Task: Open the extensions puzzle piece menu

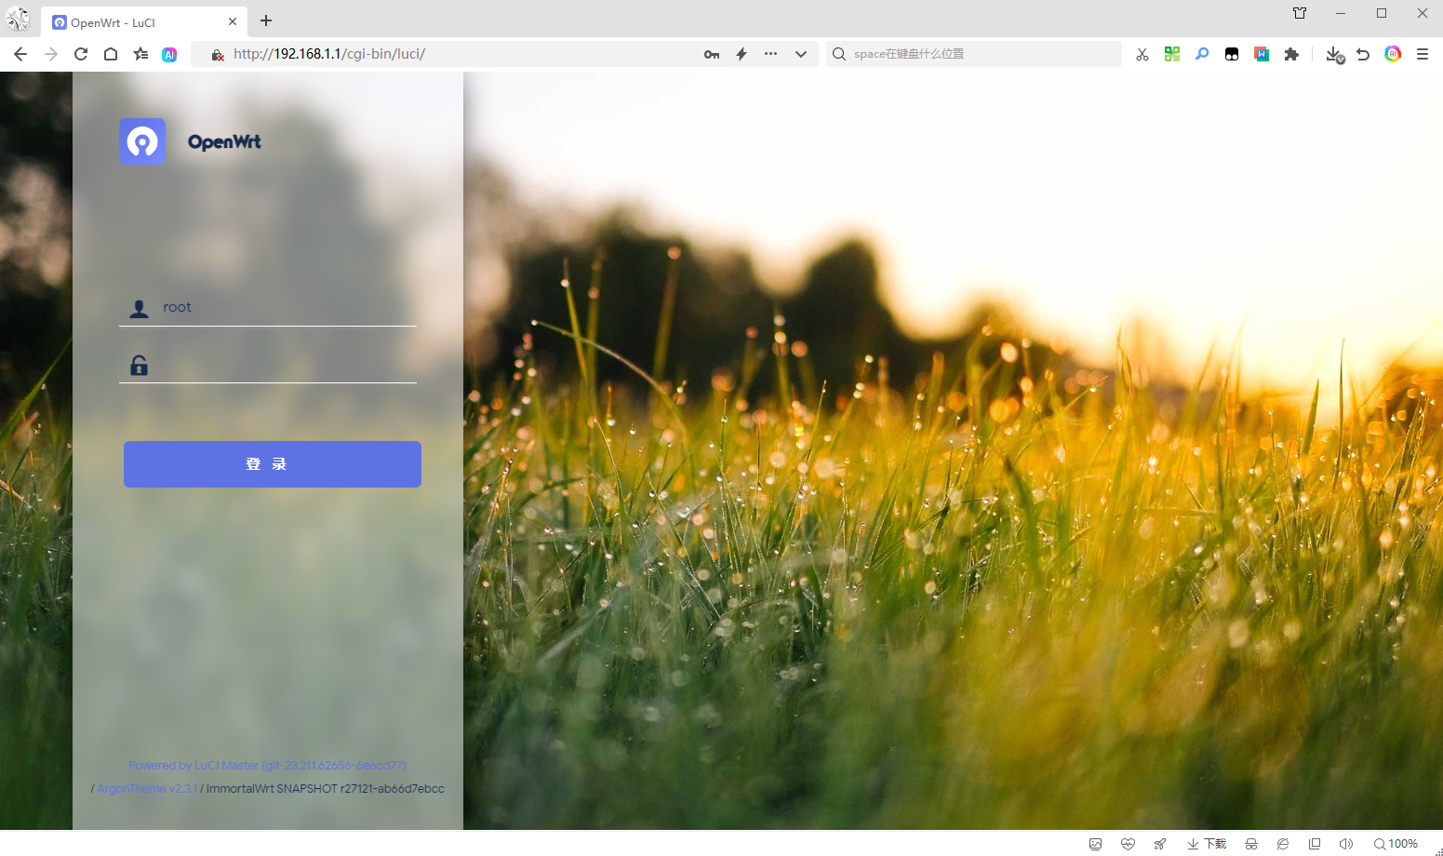Action: pyautogui.click(x=1291, y=54)
